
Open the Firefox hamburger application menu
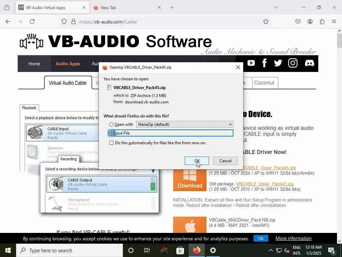(x=334, y=21)
